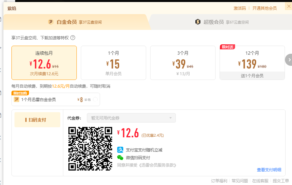The width and height of the screenshot is (292, 185).
Task: Click the add-on offer platinum icon
Action: click(17, 100)
